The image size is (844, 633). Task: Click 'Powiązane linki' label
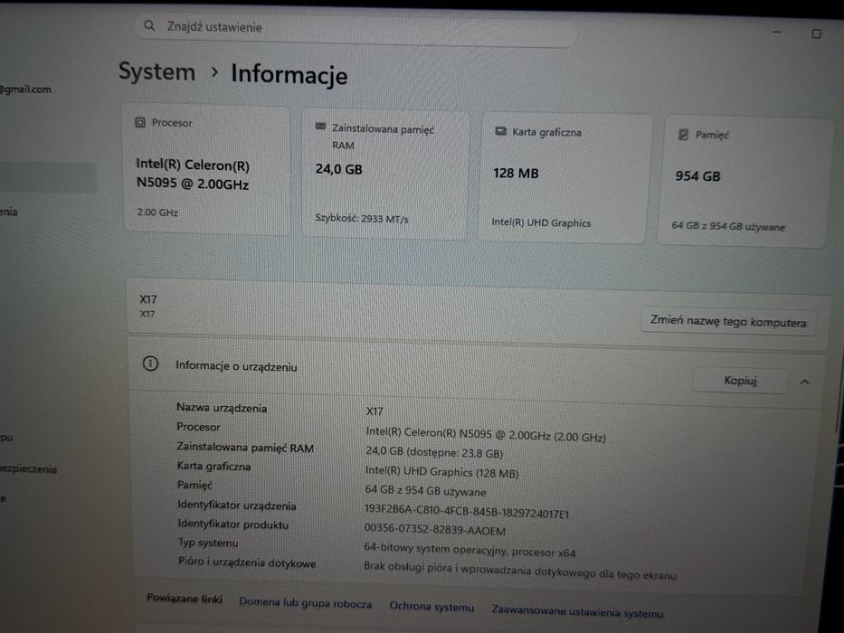pyautogui.click(x=184, y=598)
